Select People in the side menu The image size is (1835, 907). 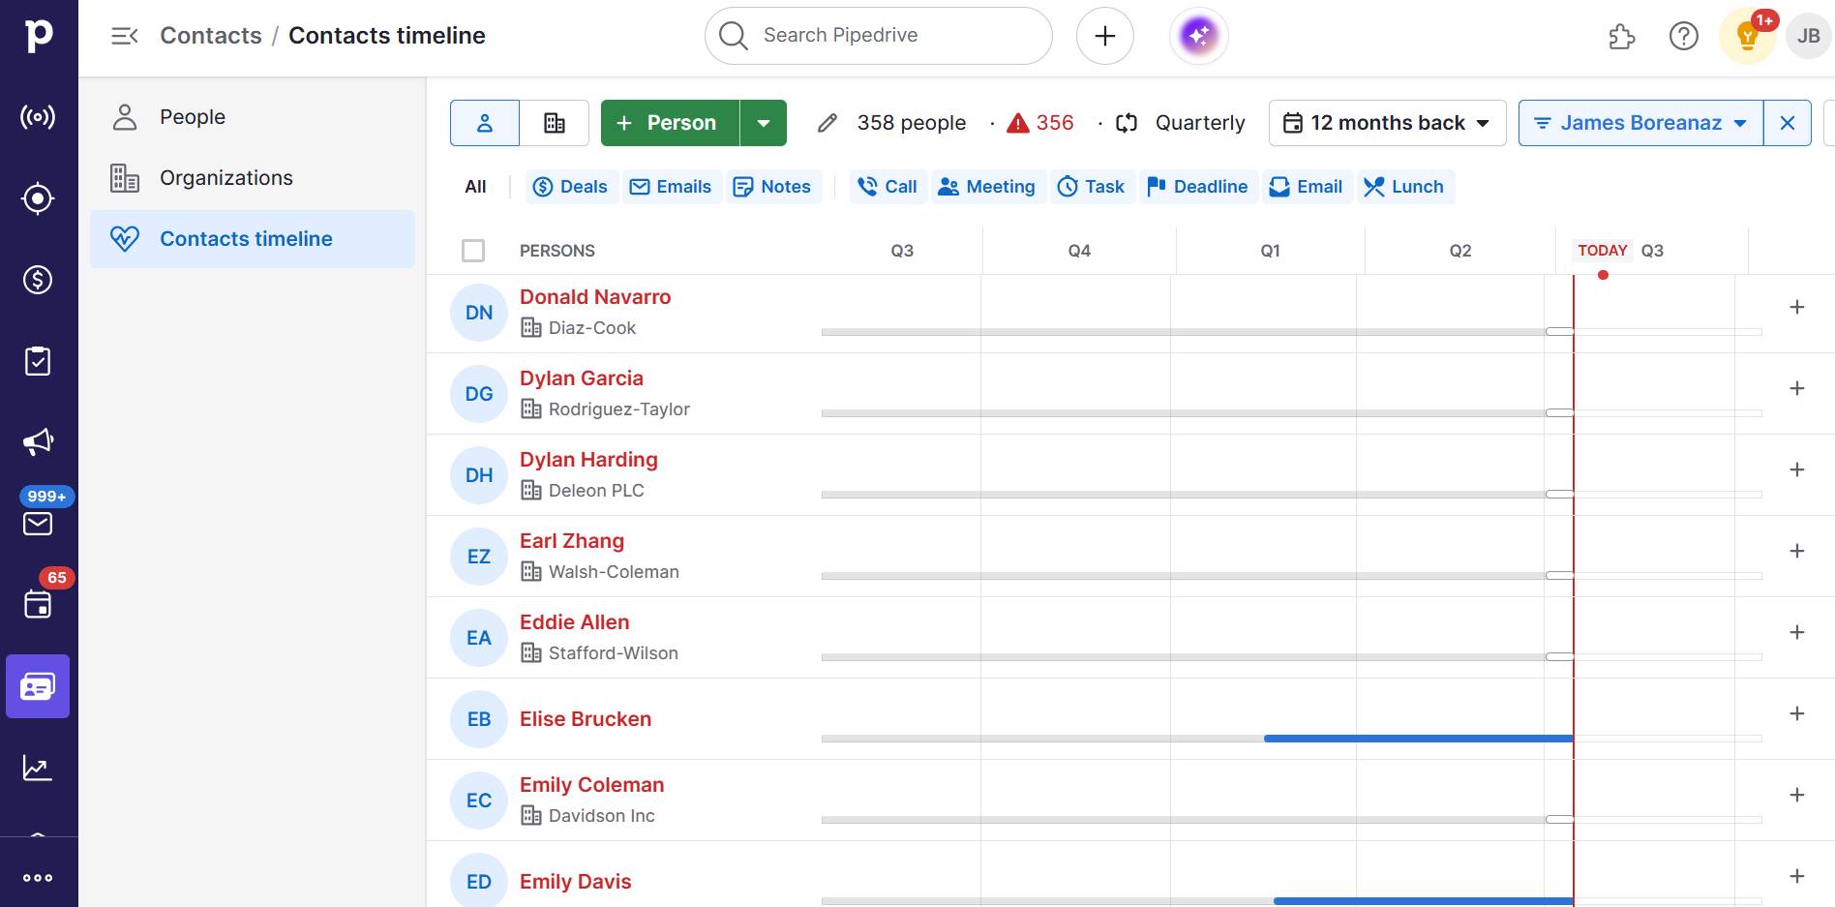(193, 117)
